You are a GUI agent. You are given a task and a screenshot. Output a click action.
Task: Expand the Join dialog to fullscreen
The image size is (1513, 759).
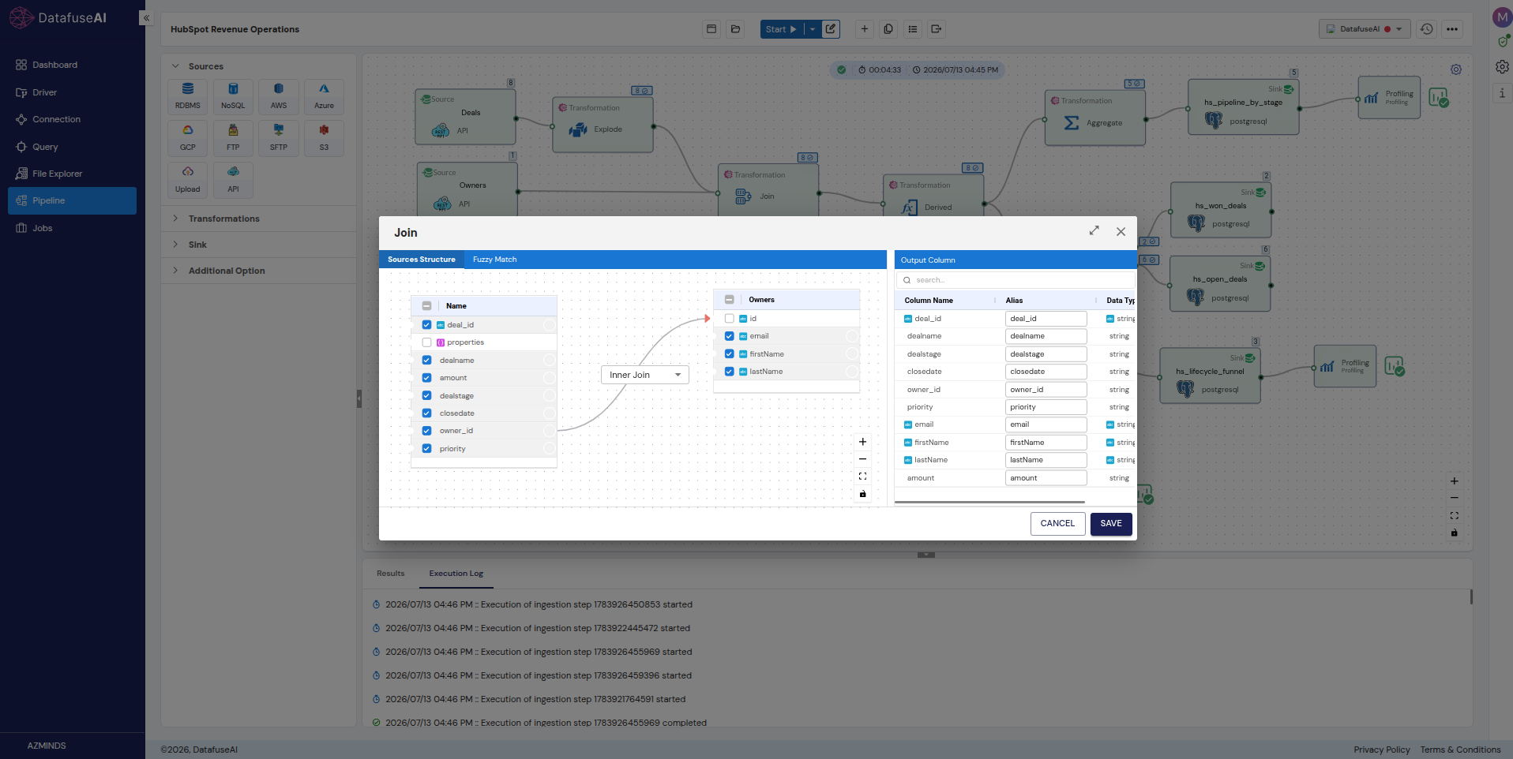[1094, 230]
